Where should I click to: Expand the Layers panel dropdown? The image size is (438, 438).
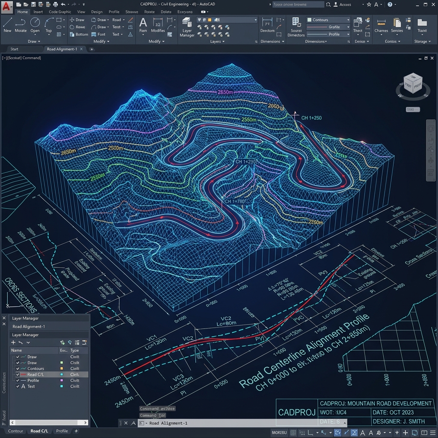(217, 41)
